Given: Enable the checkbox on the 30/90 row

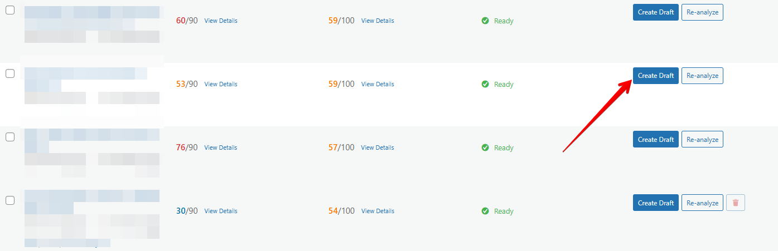Looking at the screenshot, I should (10, 200).
